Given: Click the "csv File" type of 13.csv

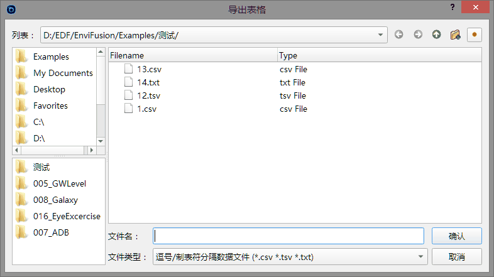Looking at the screenshot, I should (x=294, y=69).
